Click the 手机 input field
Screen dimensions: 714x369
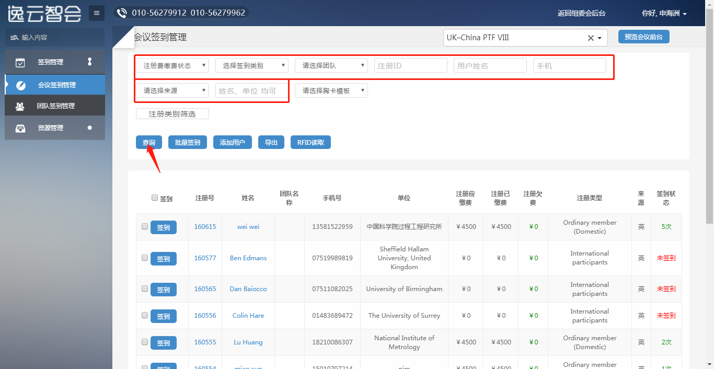570,65
